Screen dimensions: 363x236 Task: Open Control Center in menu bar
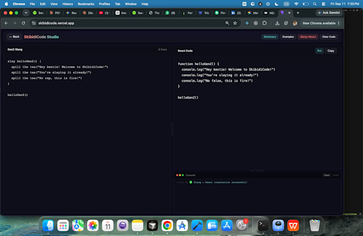(323, 4)
